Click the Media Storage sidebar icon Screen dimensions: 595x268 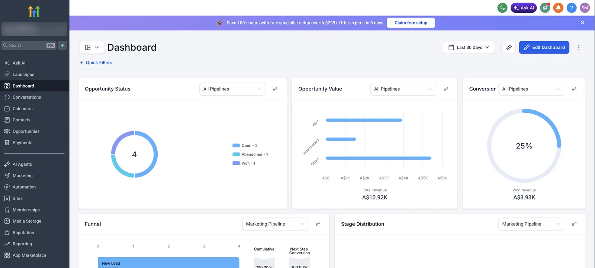7,221
